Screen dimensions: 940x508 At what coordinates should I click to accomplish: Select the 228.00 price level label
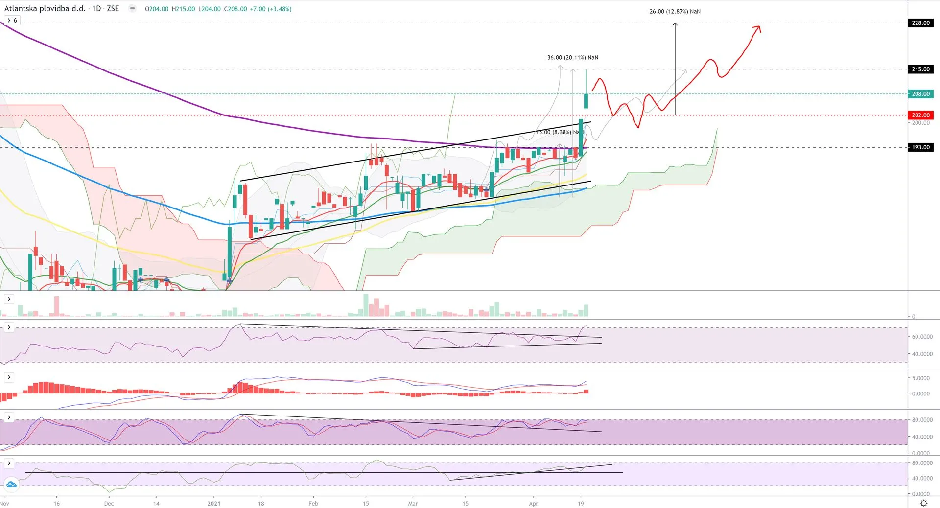click(x=920, y=23)
